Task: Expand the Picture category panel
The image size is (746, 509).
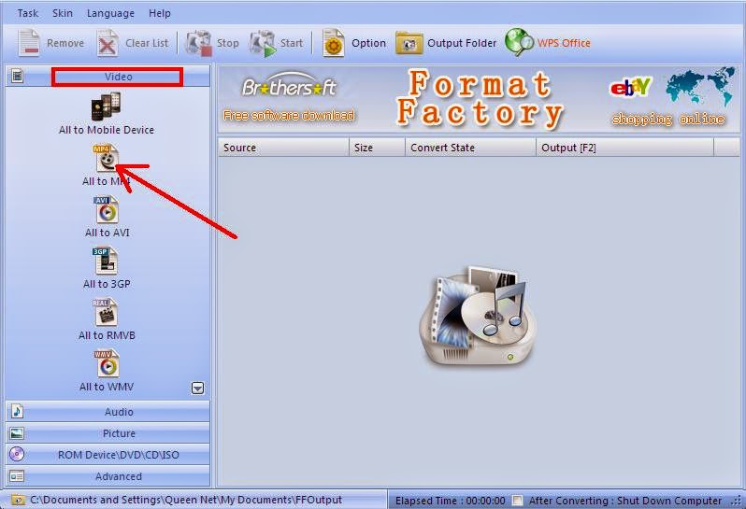Action: coord(108,433)
